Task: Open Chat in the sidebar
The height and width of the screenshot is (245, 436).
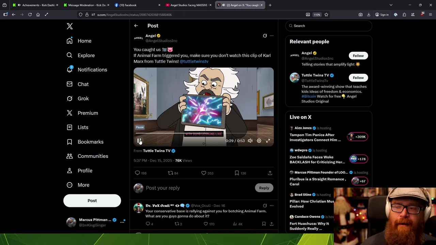Action: pos(78,84)
